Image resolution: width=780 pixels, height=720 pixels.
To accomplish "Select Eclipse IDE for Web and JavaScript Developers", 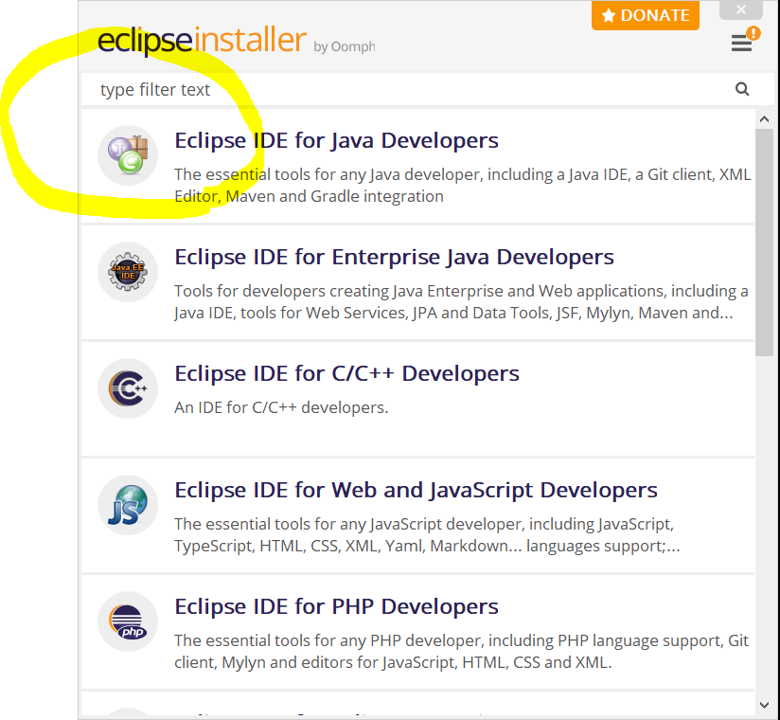I will 417,516.
